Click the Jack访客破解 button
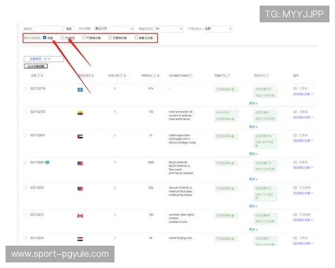335x268 pixels. click(x=36, y=66)
